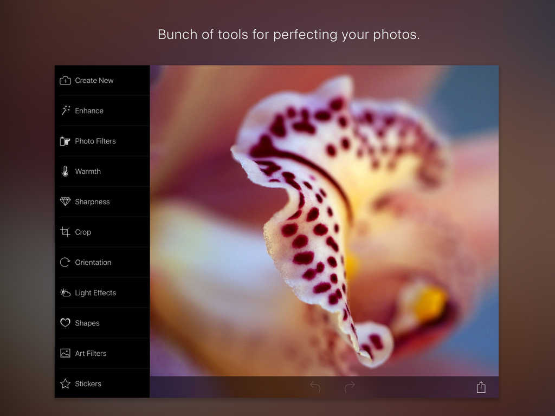Undo the last edit with the back arrow
Viewport: 555px width, 416px height.
point(315,387)
